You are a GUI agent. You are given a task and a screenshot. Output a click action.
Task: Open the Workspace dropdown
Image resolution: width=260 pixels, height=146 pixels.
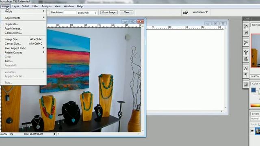click(200, 12)
